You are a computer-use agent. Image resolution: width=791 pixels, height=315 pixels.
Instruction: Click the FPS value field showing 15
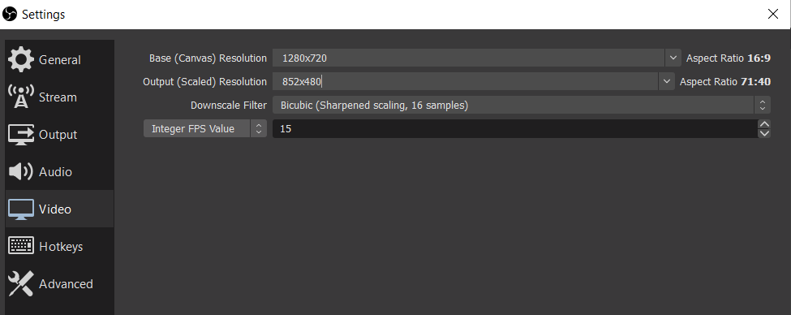tap(515, 128)
